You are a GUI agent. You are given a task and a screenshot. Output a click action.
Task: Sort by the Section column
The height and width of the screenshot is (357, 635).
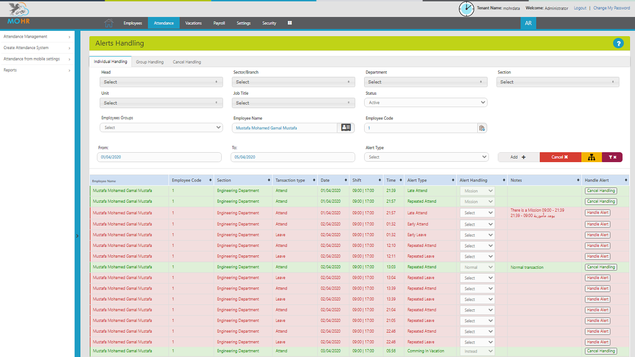coord(244,180)
